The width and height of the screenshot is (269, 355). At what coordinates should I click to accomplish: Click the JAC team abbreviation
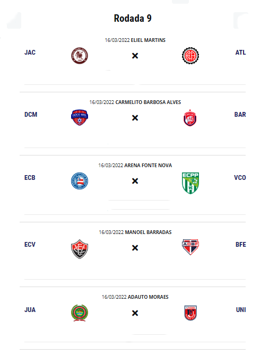[30, 53]
